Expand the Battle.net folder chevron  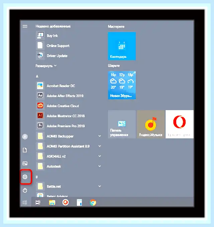pos(100,186)
